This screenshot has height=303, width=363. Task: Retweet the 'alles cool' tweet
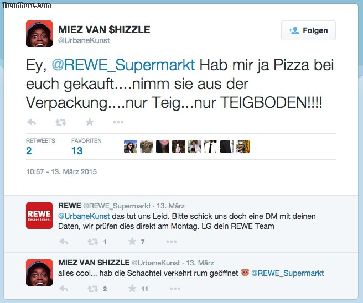92,289
